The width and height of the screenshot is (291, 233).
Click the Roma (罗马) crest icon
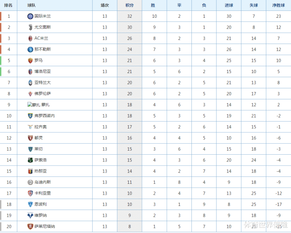[x=30, y=61]
